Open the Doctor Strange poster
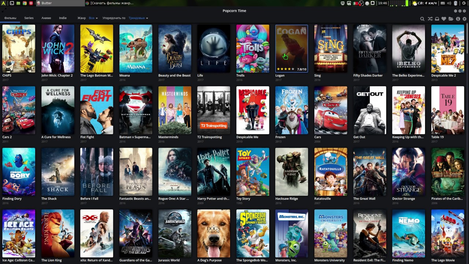This screenshot has width=469, height=264. tap(409, 172)
